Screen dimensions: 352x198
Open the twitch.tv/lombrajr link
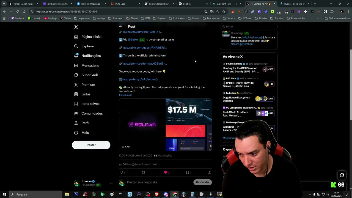pos(252,37)
